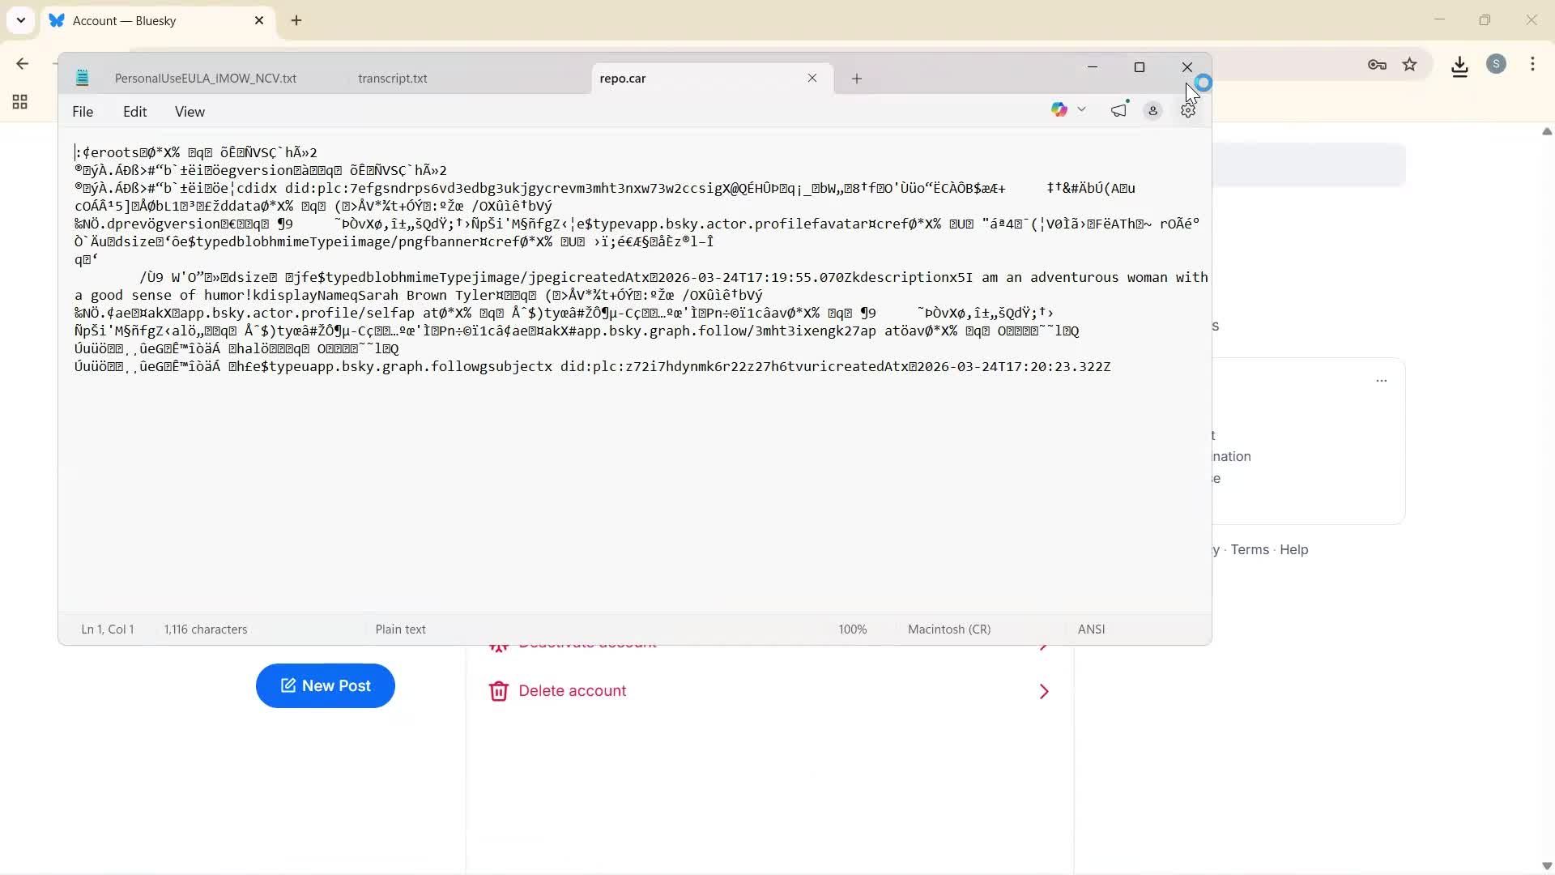The height and width of the screenshot is (875, 1555).
Task: Open Notepad feedback via megaphone icon
Action: 1119,109
